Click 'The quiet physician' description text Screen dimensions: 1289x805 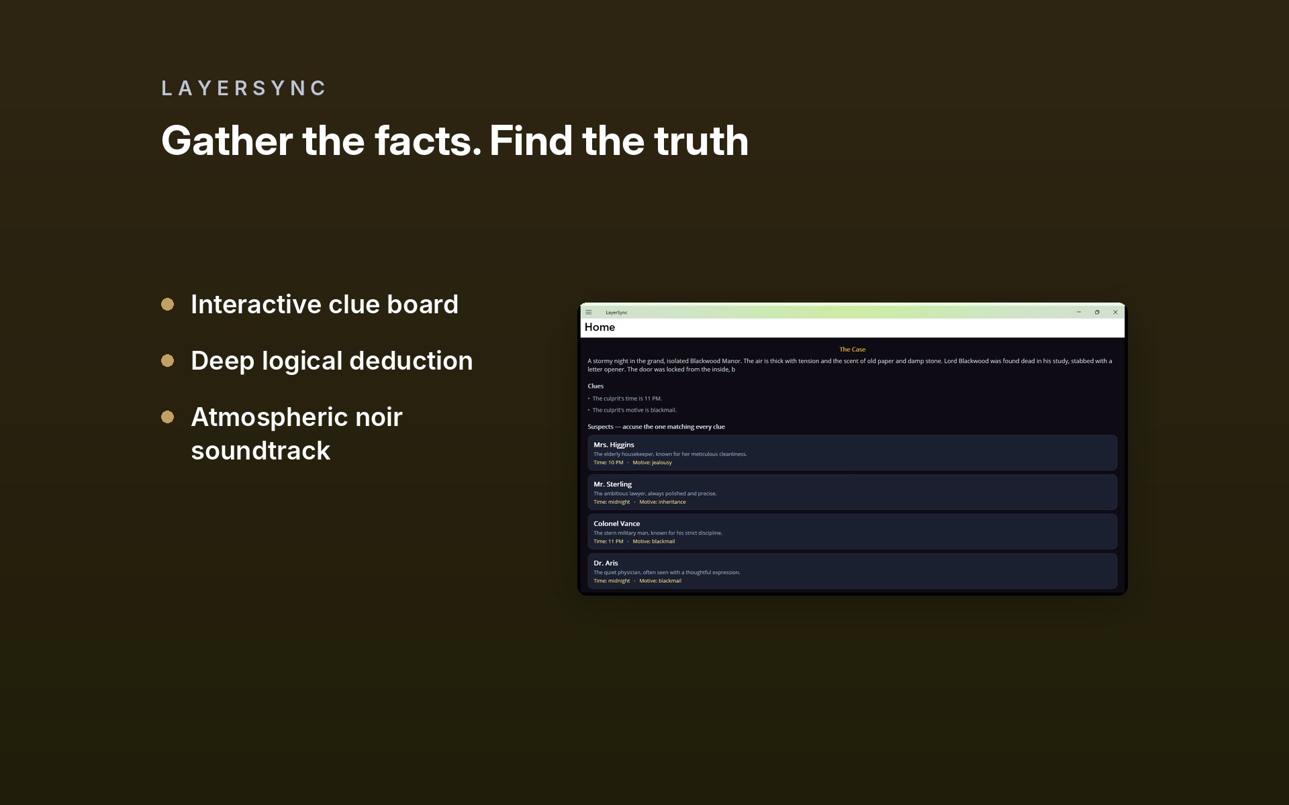[667, 573]
